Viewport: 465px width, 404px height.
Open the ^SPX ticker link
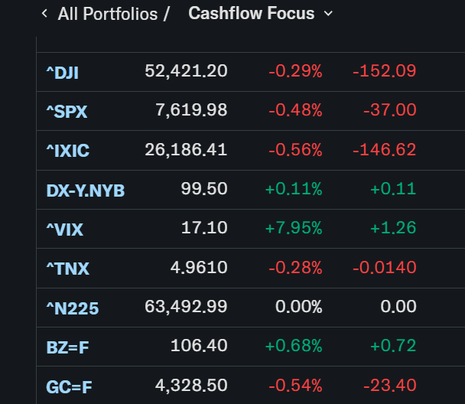click(67, 112)
